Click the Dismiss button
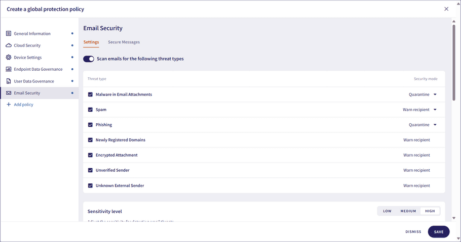Viewport: 461px width, 242px height. click(x=413, y=232)
